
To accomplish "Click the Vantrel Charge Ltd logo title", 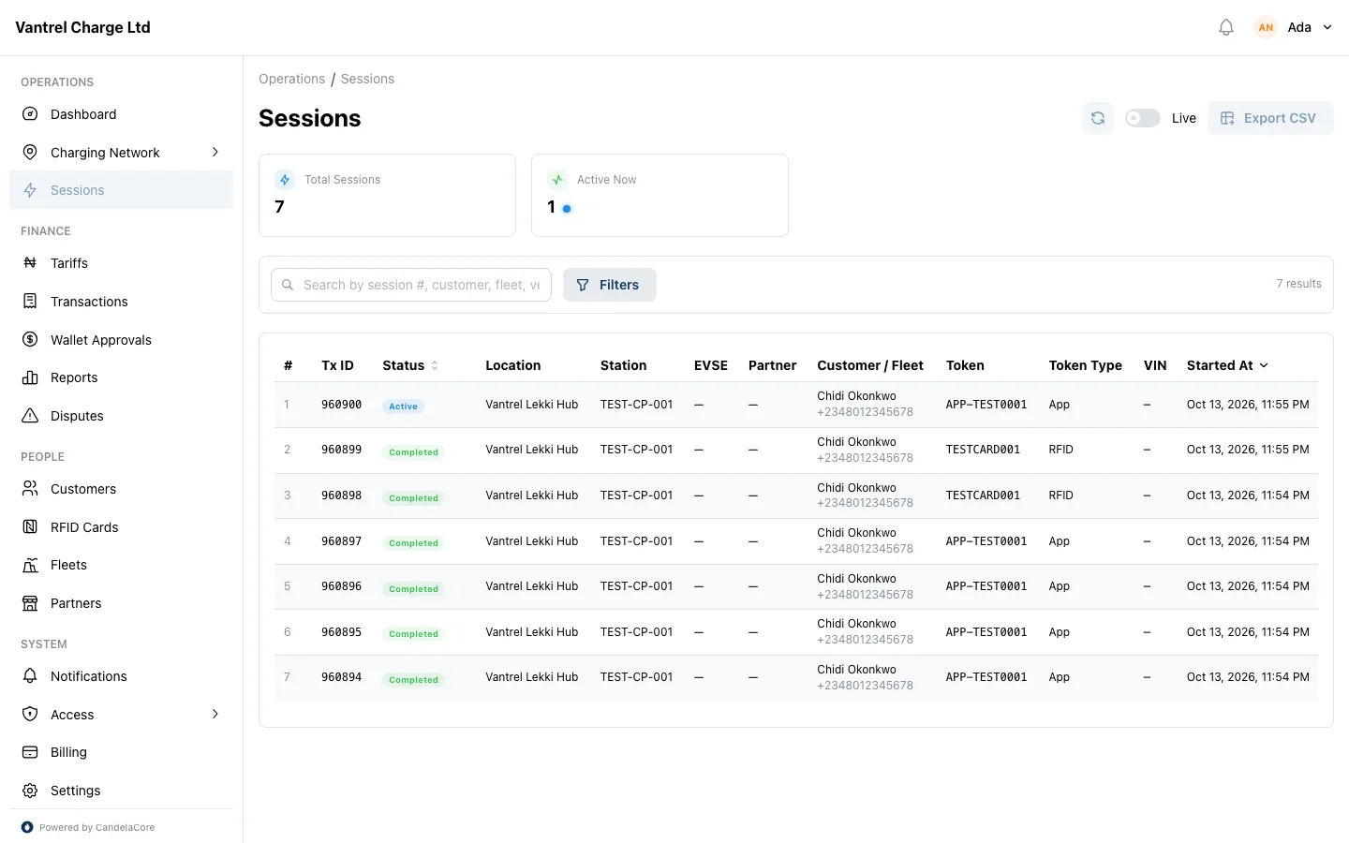I will click(x=82, y=27).
